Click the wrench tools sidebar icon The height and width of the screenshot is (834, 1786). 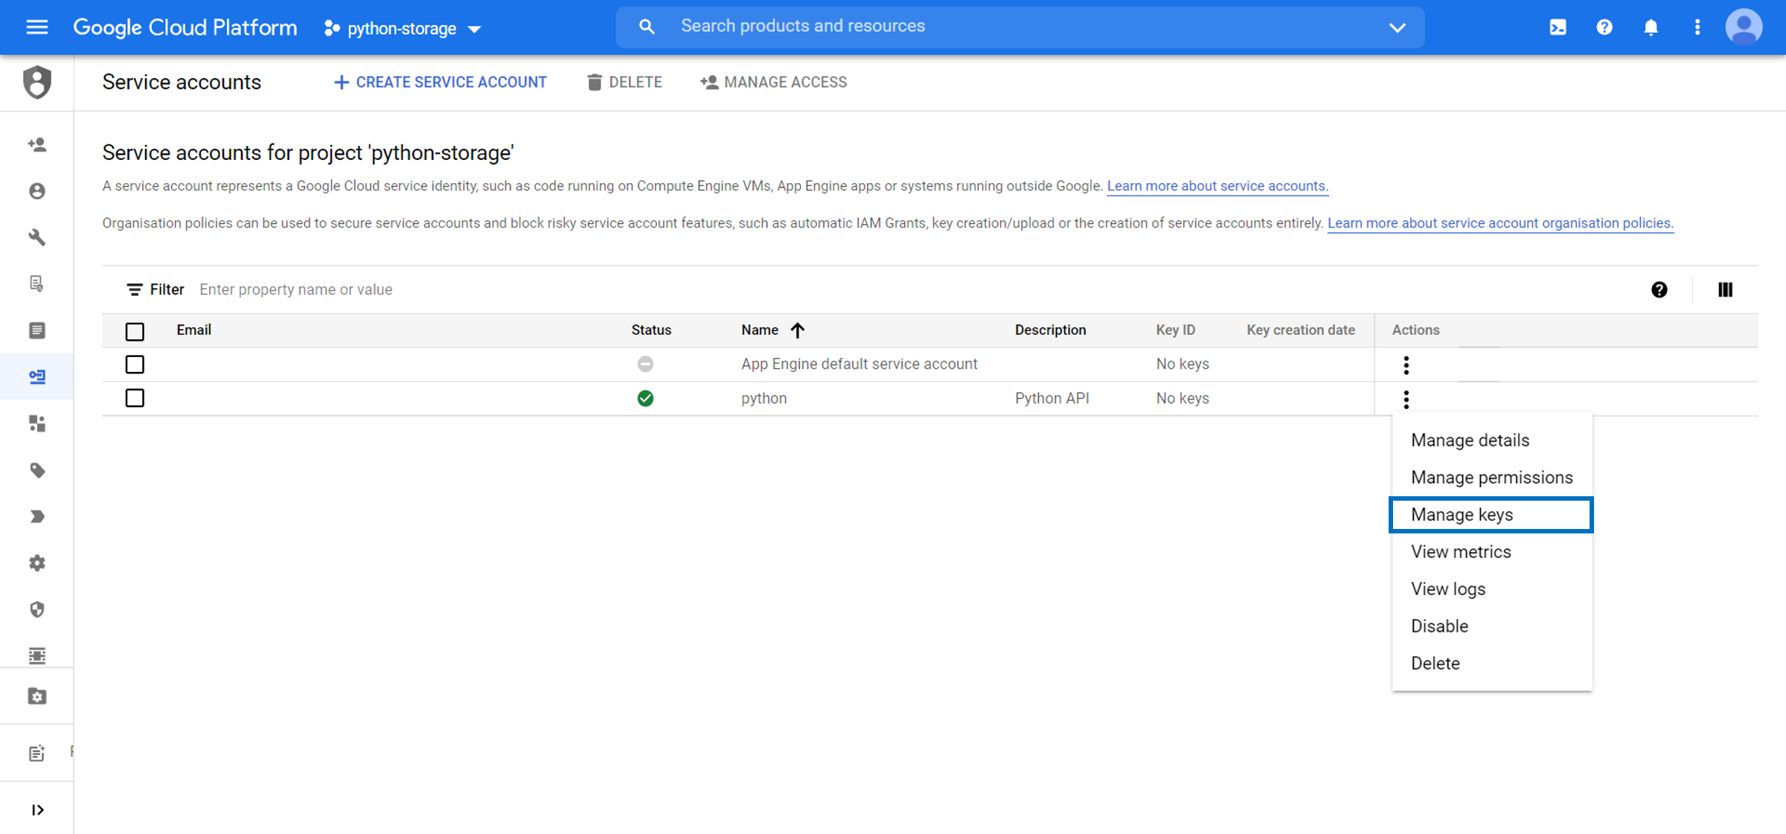(x=36, y=237)
